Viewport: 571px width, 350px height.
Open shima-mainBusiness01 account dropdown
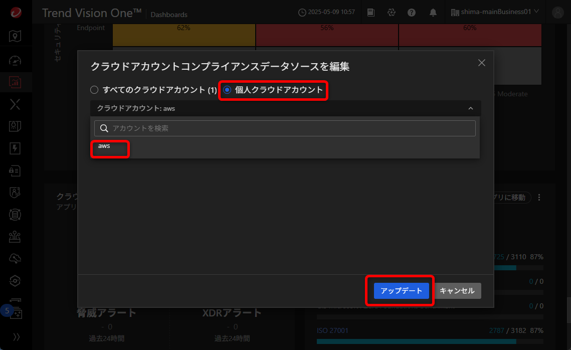495,12
